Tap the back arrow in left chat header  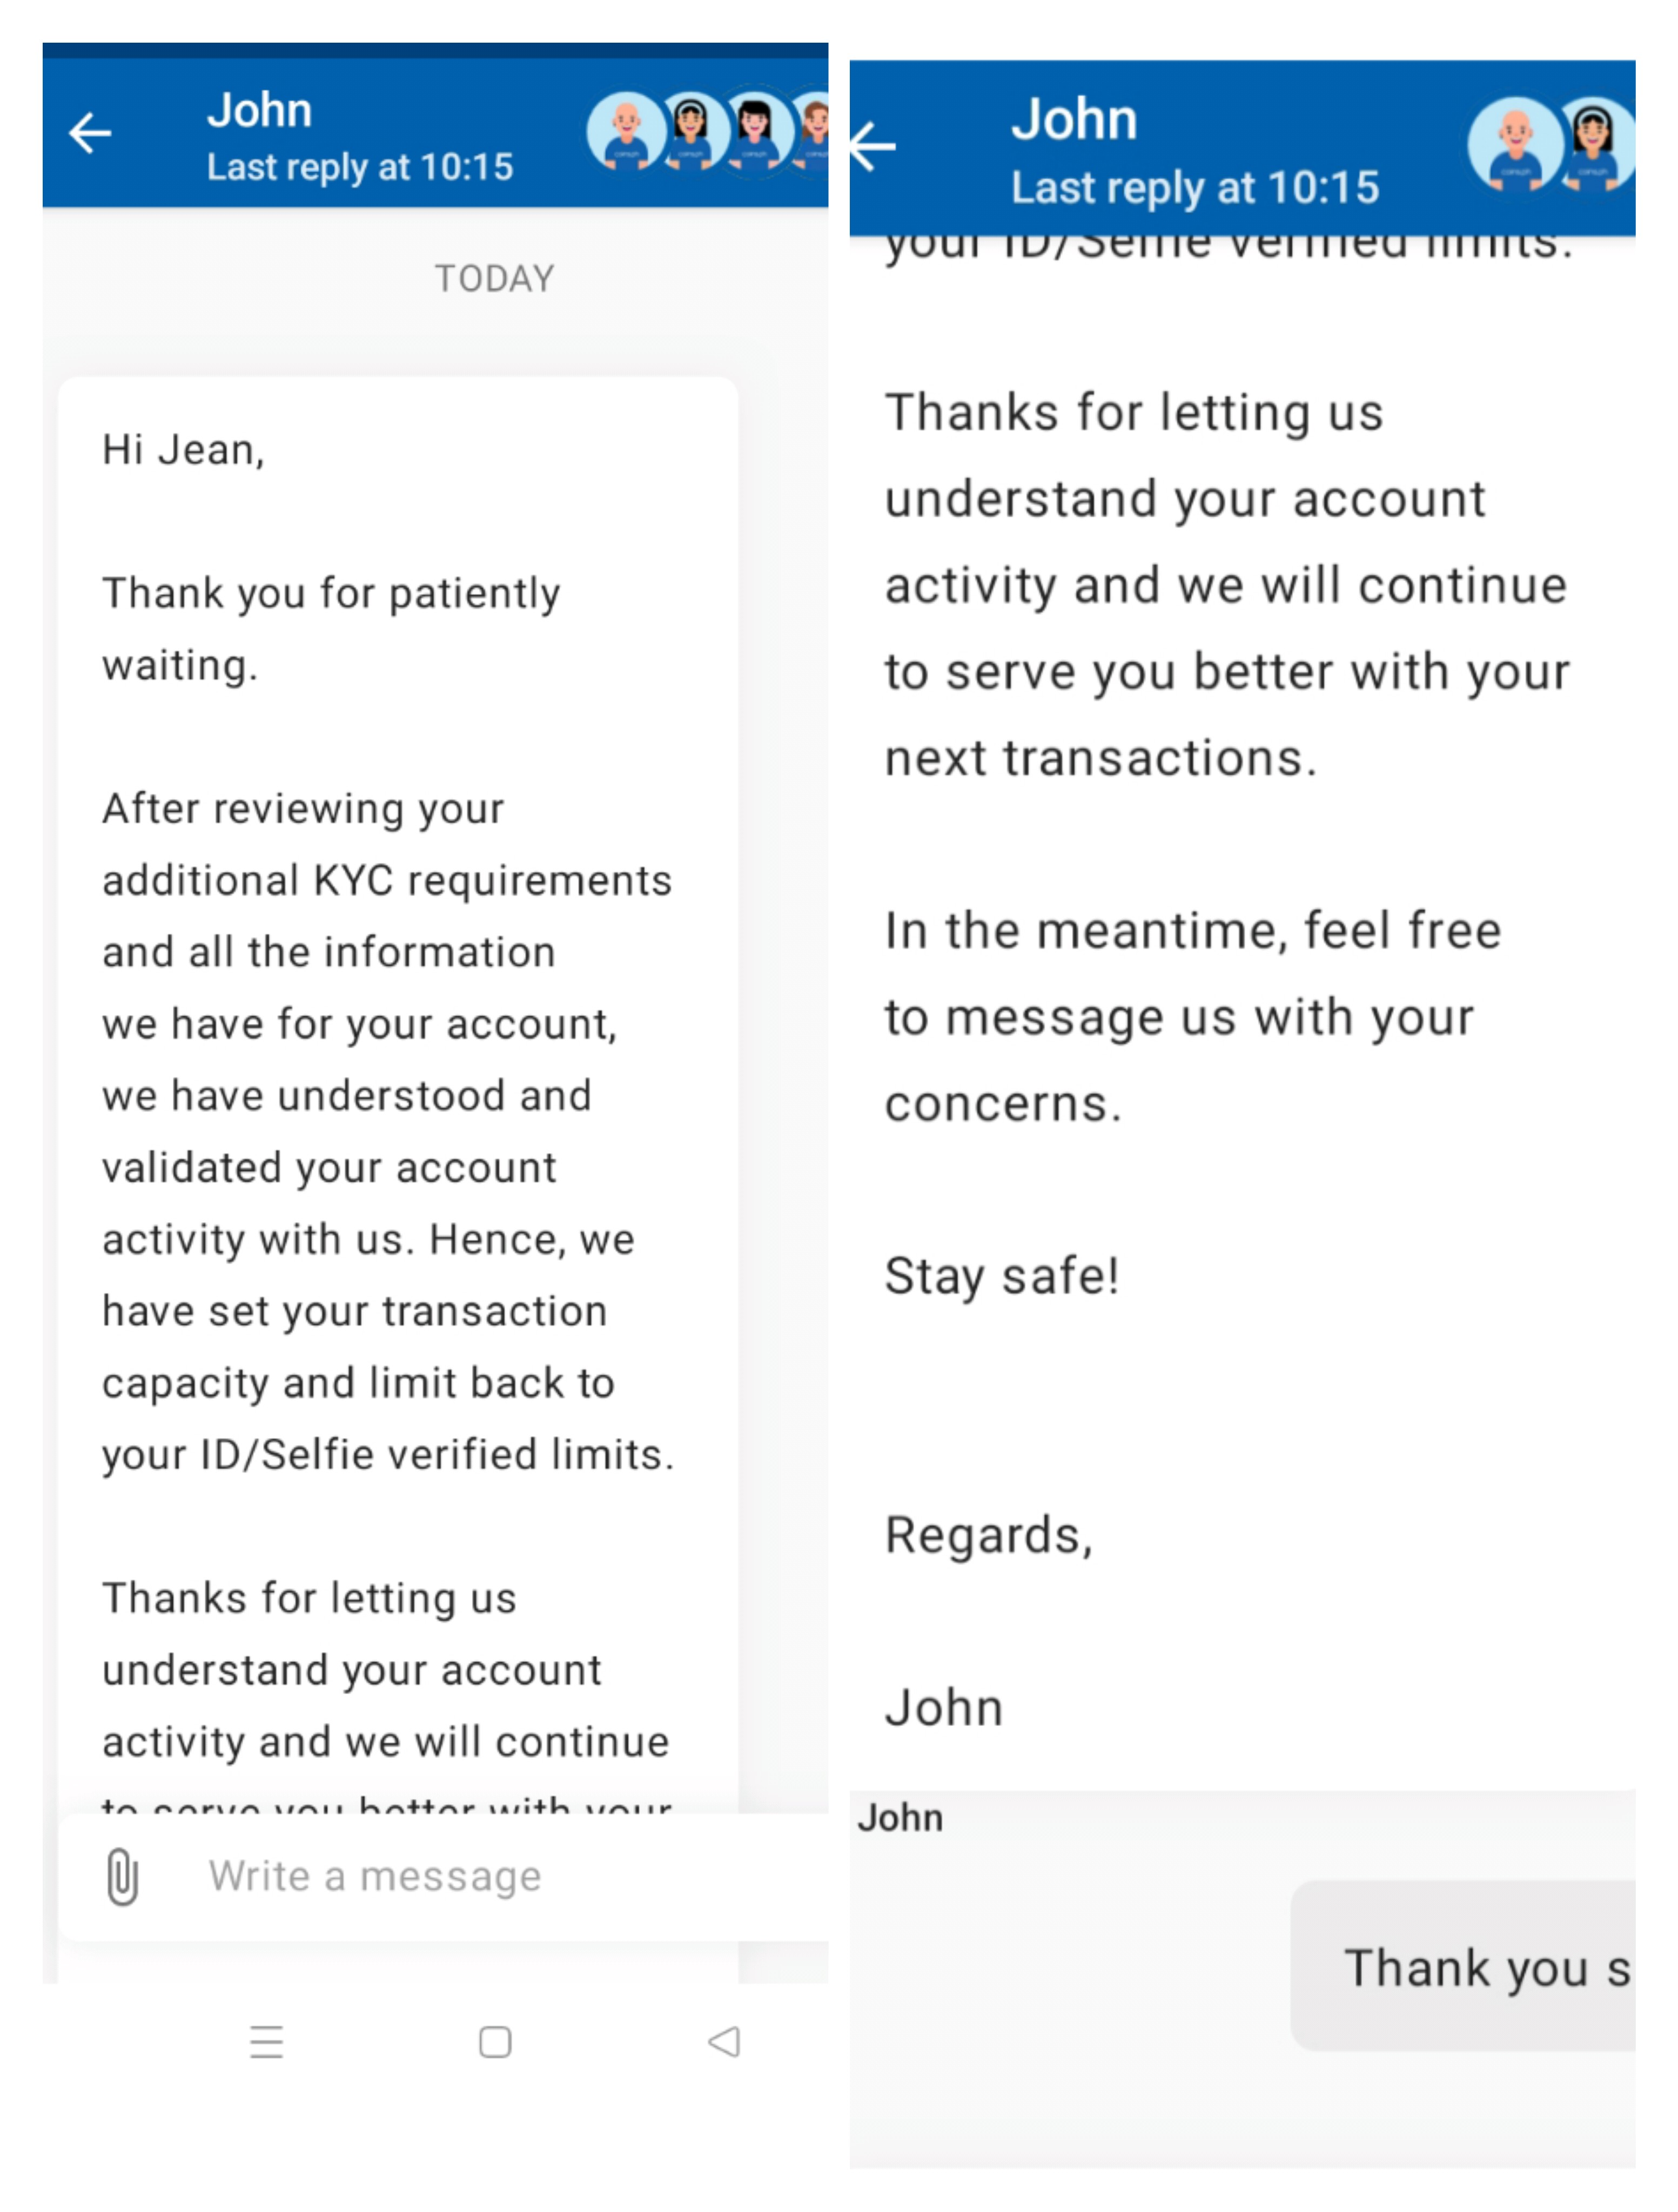click(x=90, y=133)
